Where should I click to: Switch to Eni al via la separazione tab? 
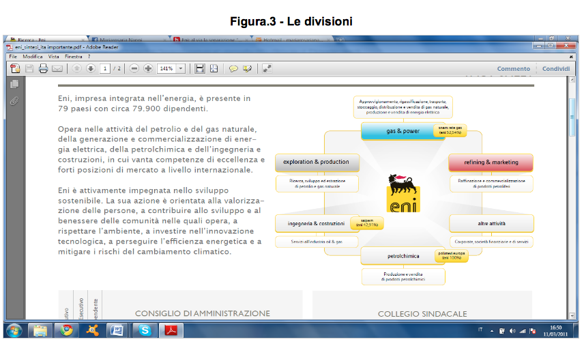(x=211, y=39)
